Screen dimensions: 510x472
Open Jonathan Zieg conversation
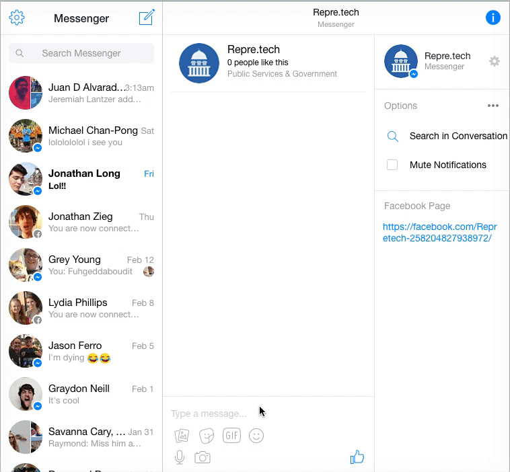point(81,222)
